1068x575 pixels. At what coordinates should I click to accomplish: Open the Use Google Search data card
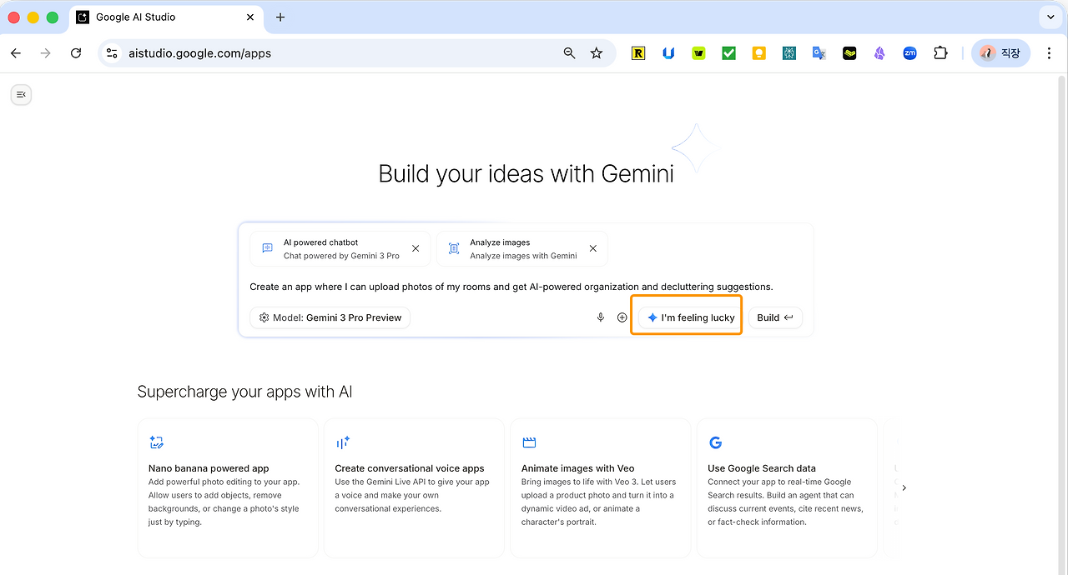(787, 487)
